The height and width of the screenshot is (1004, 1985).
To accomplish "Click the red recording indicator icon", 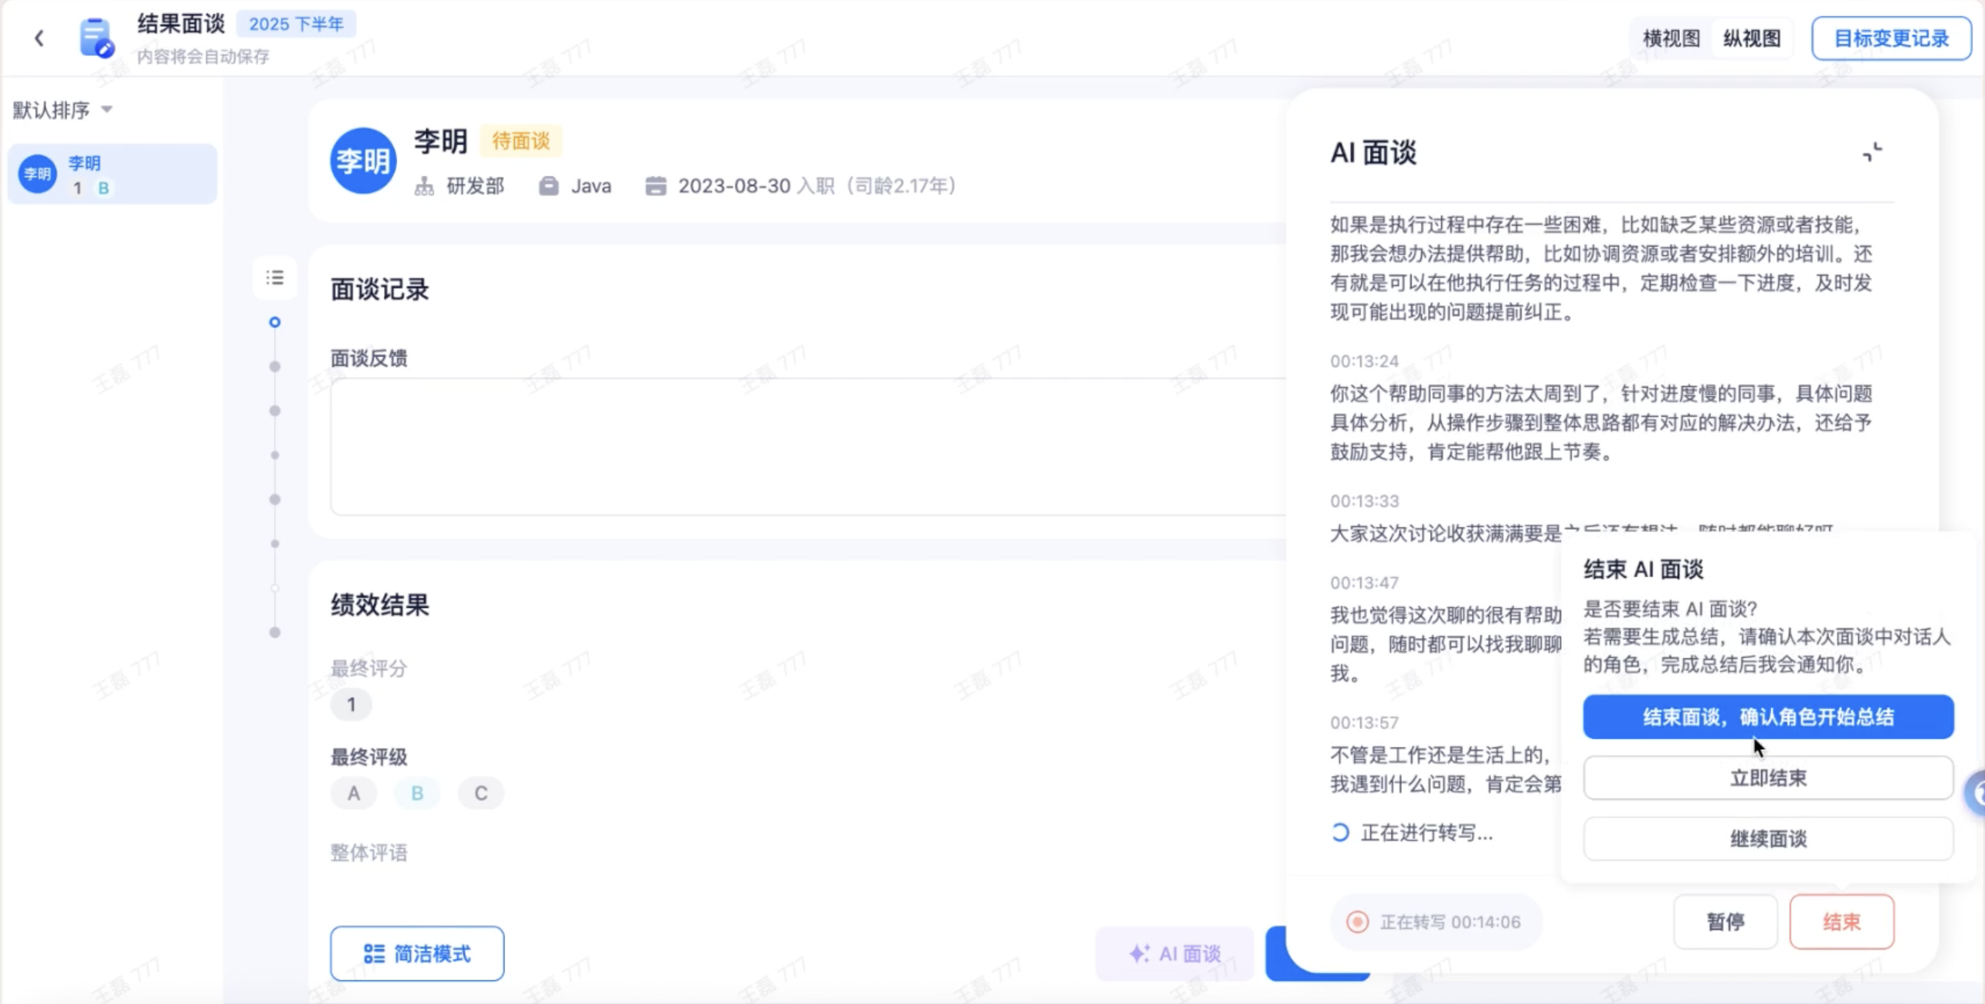I will pyautogui.click(x=1357, y=921).
